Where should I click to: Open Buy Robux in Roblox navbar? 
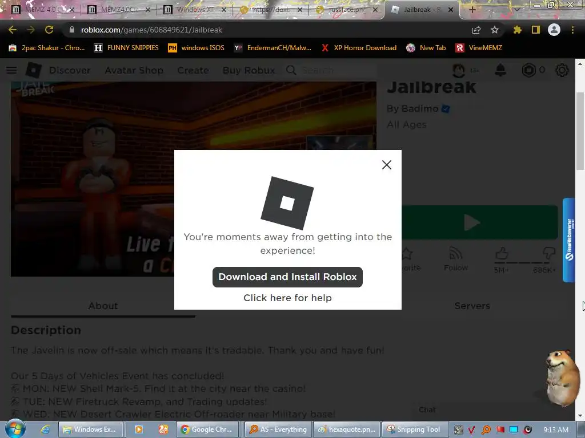(x=249, y=70)
